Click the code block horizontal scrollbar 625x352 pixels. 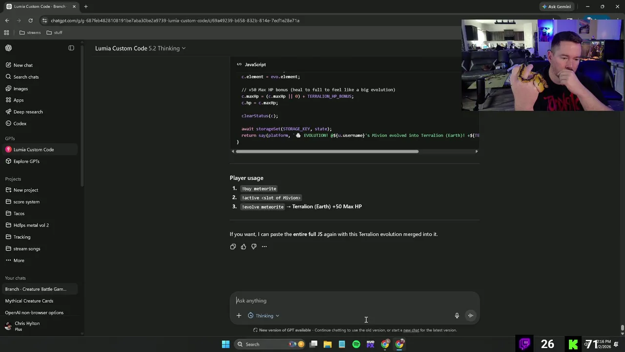coord(327,152)
